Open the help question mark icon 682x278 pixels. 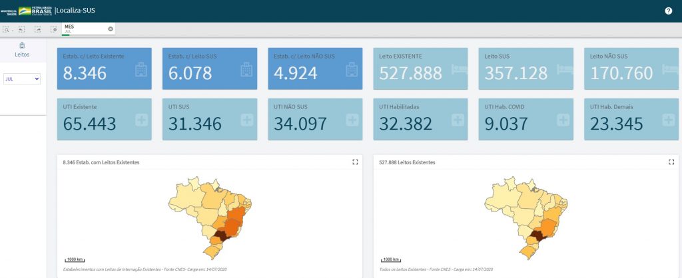(668, 11)
